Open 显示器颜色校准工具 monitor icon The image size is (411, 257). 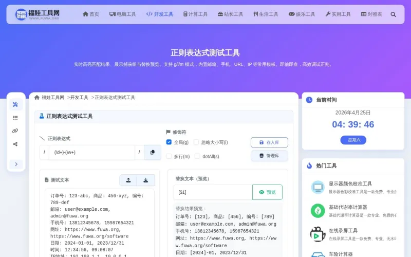coord(318,187)
